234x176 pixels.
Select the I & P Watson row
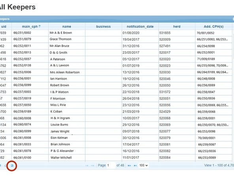click(116, 92)
